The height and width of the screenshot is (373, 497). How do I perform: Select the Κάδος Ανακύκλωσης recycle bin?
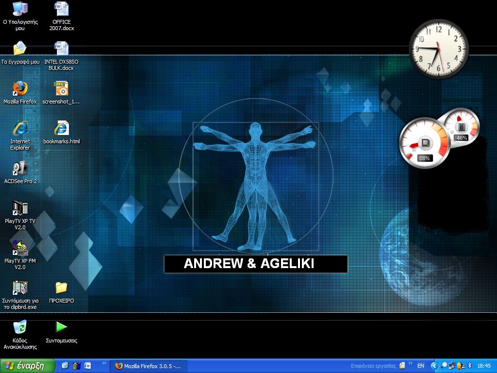click(x=20, y=335)
